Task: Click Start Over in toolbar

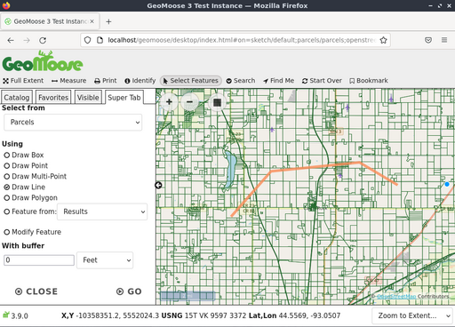Action: (x=322, y=81)
